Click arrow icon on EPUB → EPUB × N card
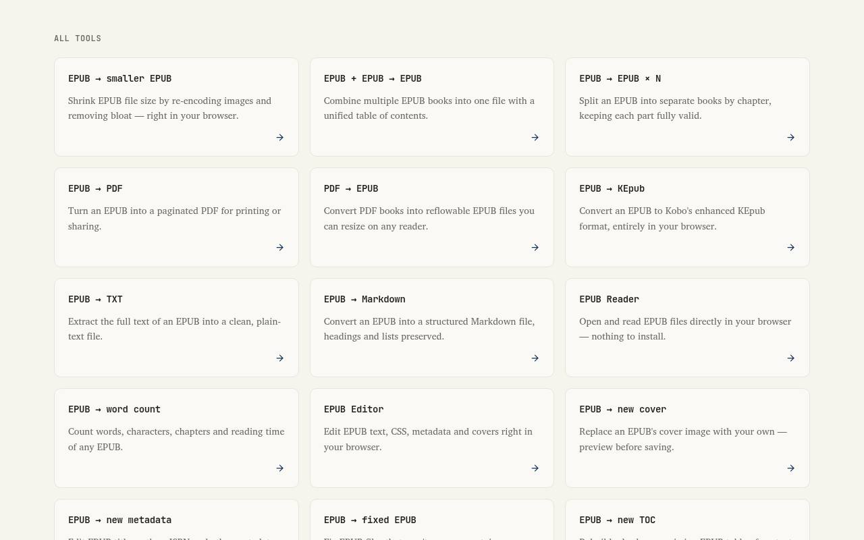 tap(790, 137)
